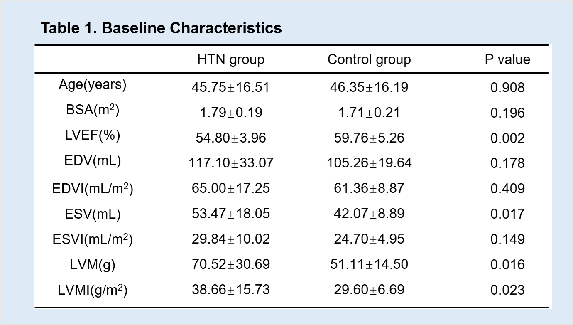Viewport: 573px width, 325px height.
Task: Select the ESV(mL) row label
Action: click(93, 214)
